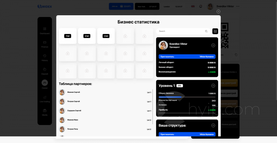Screen dimensions: 277x143
Task: Click the London clock display
Action: 173,7
